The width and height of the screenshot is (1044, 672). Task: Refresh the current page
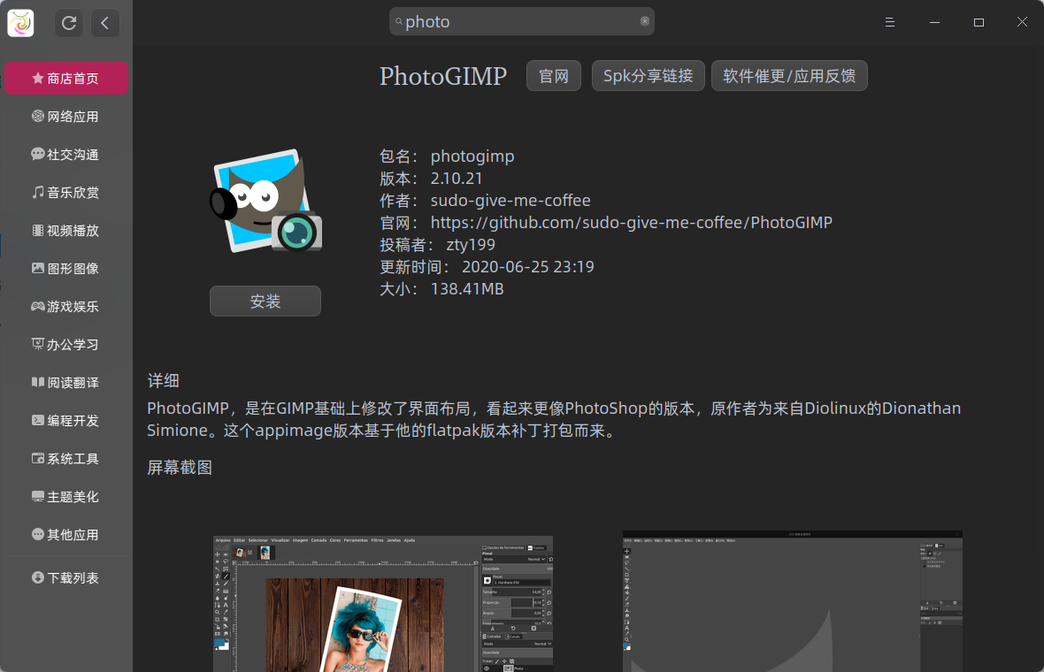point(69,23)
